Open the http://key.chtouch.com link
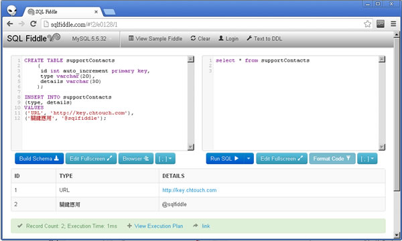Screen dimensions: 402x241 coord(190,190)
